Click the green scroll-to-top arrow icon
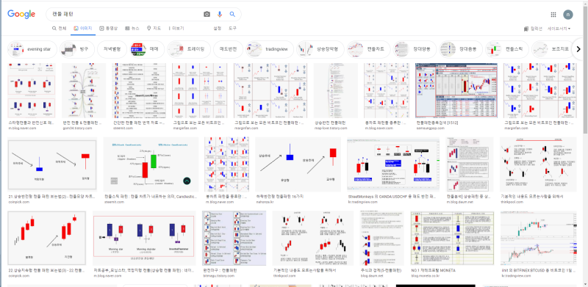 187,181
